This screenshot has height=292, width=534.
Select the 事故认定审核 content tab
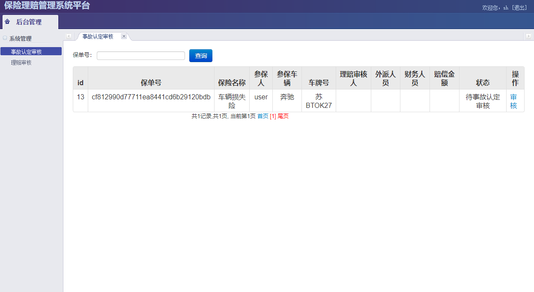(x=98, y=36)
